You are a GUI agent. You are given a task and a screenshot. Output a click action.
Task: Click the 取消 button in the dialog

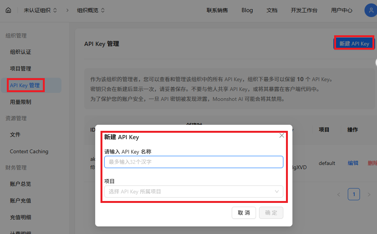[x=244, y=213]
